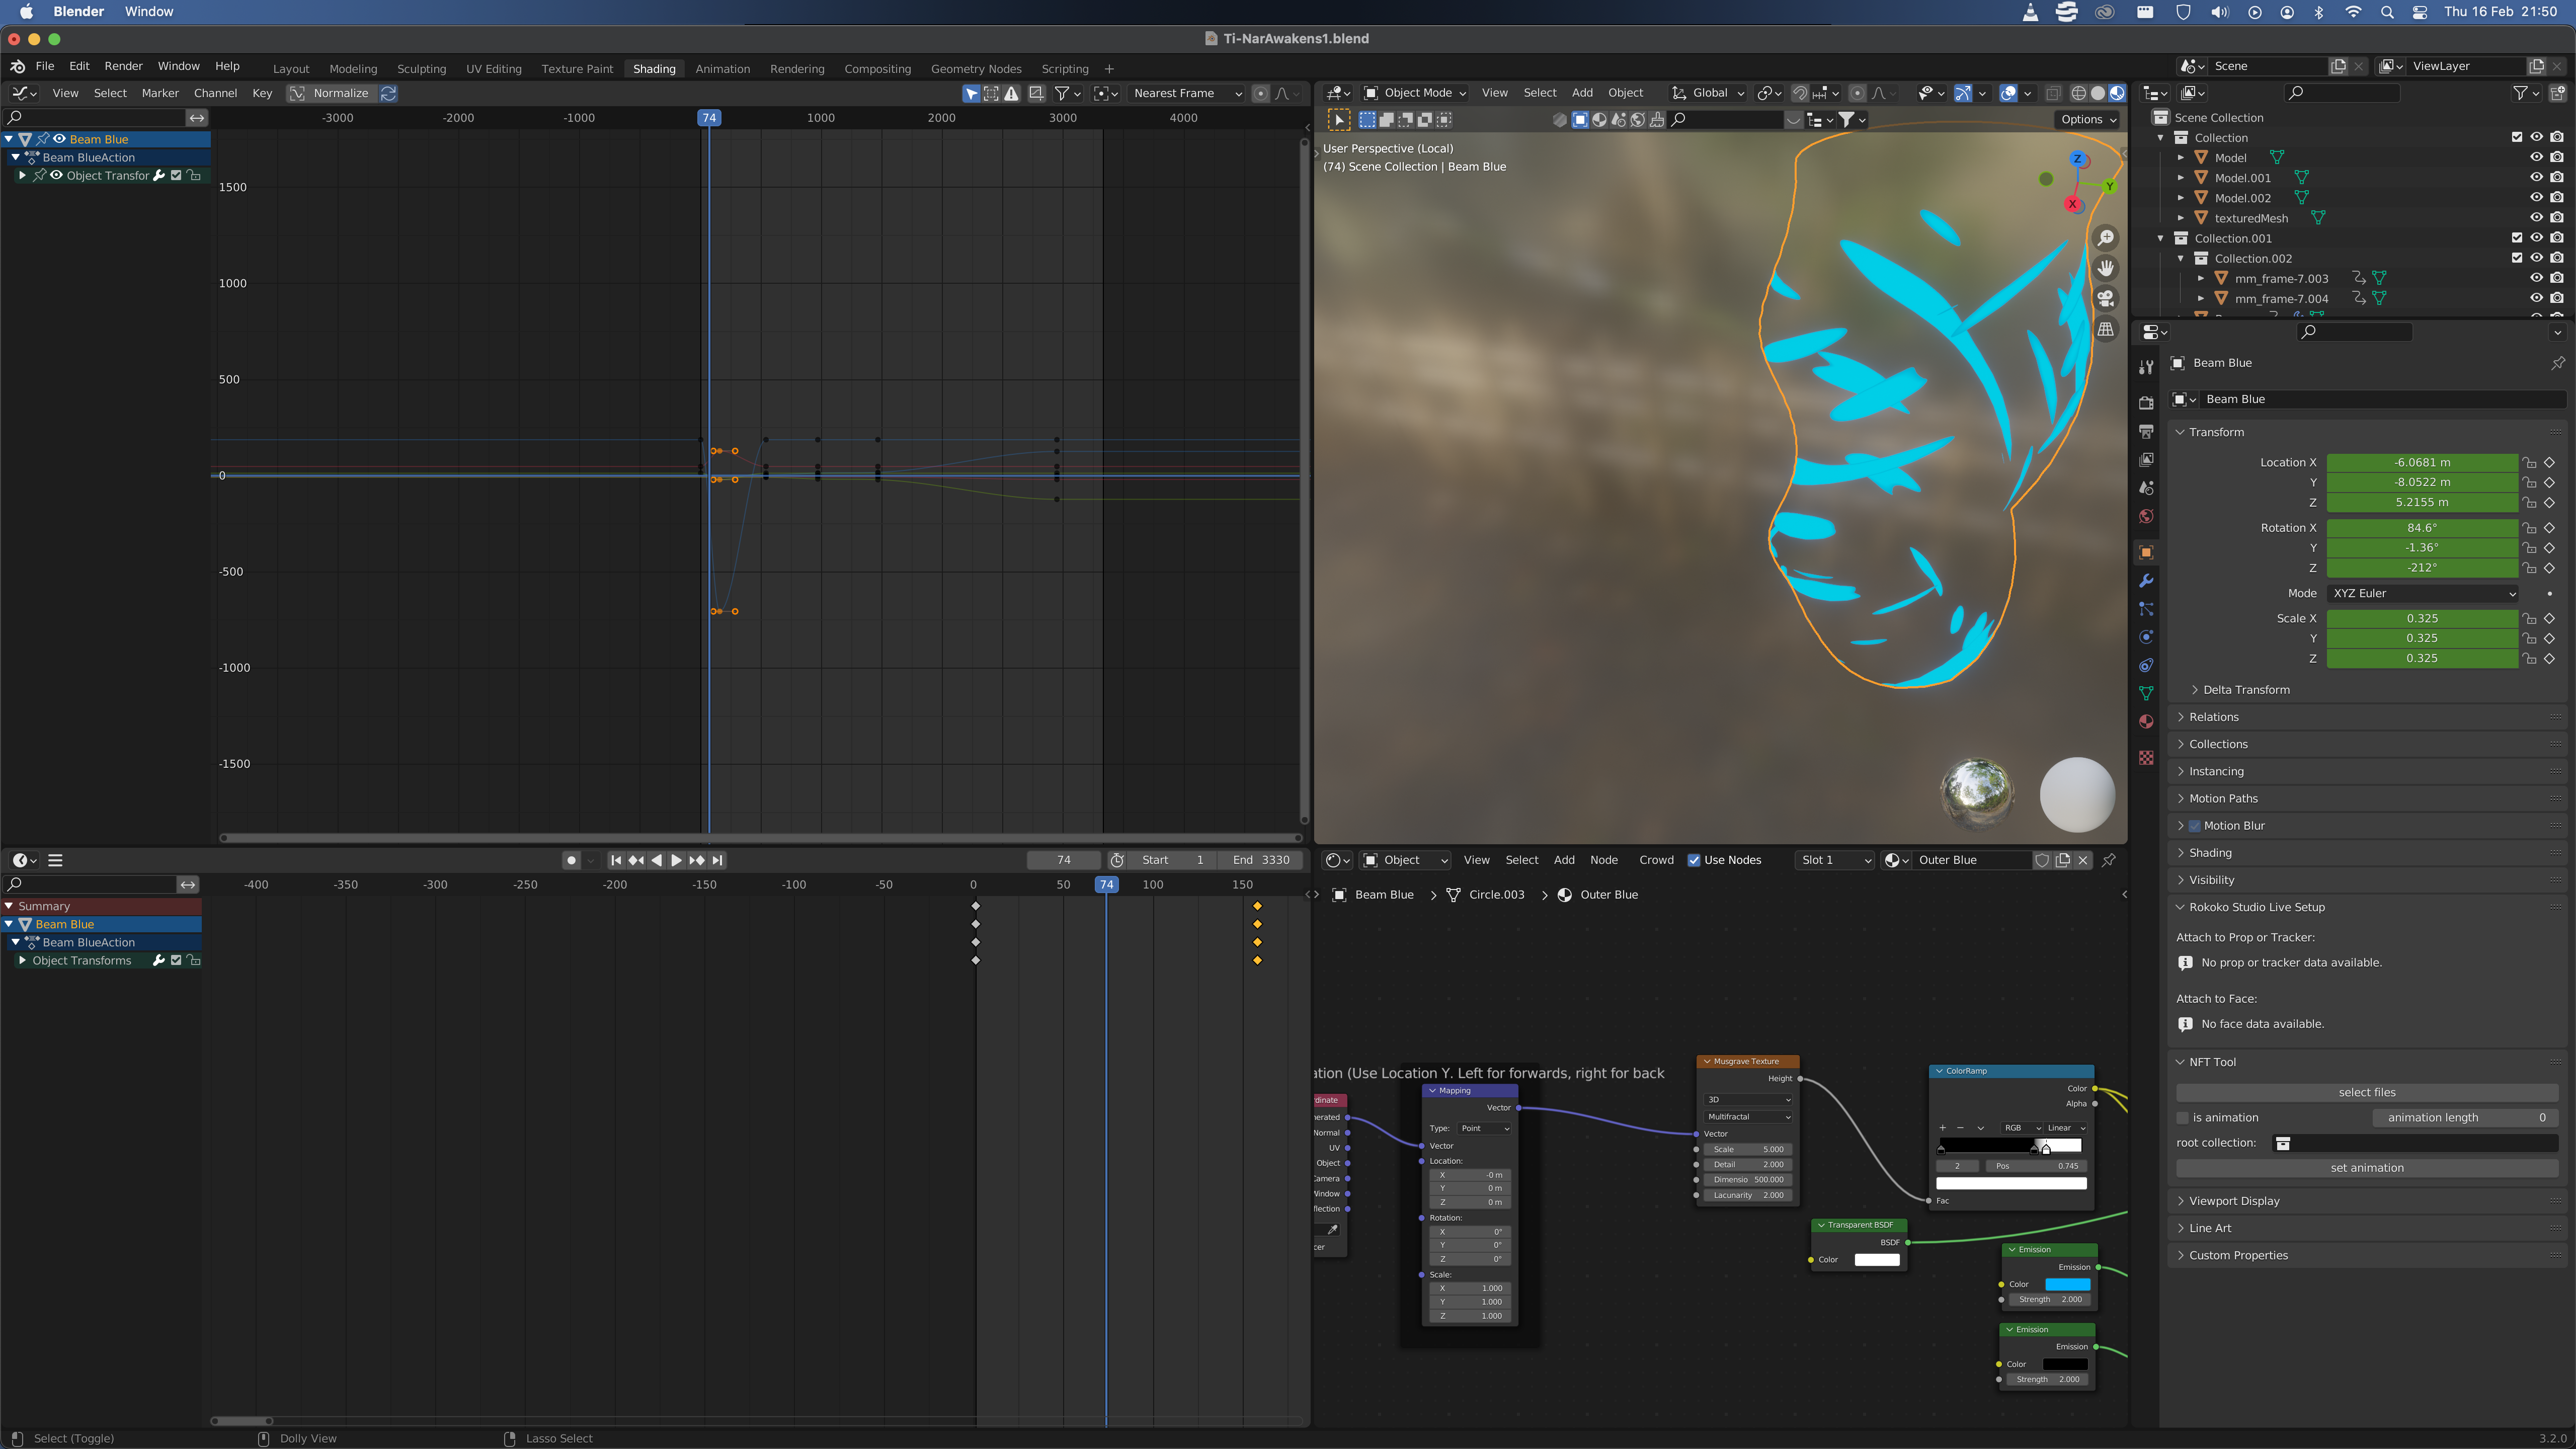Image resolution: width=2576 pixels, height=1449 pixels.
Task: Open the Render properties tab icon
Action: tap(2146, 402)
